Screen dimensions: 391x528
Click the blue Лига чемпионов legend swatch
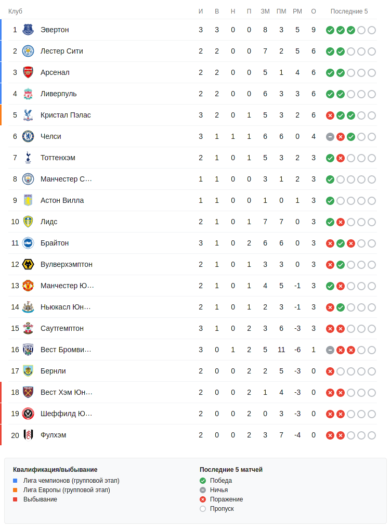click(x=15, y=481)
